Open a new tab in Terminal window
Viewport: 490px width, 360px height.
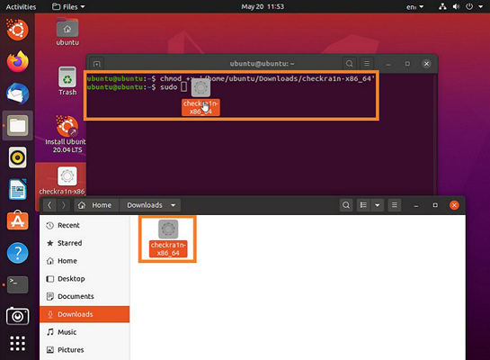tap(97, 64)
